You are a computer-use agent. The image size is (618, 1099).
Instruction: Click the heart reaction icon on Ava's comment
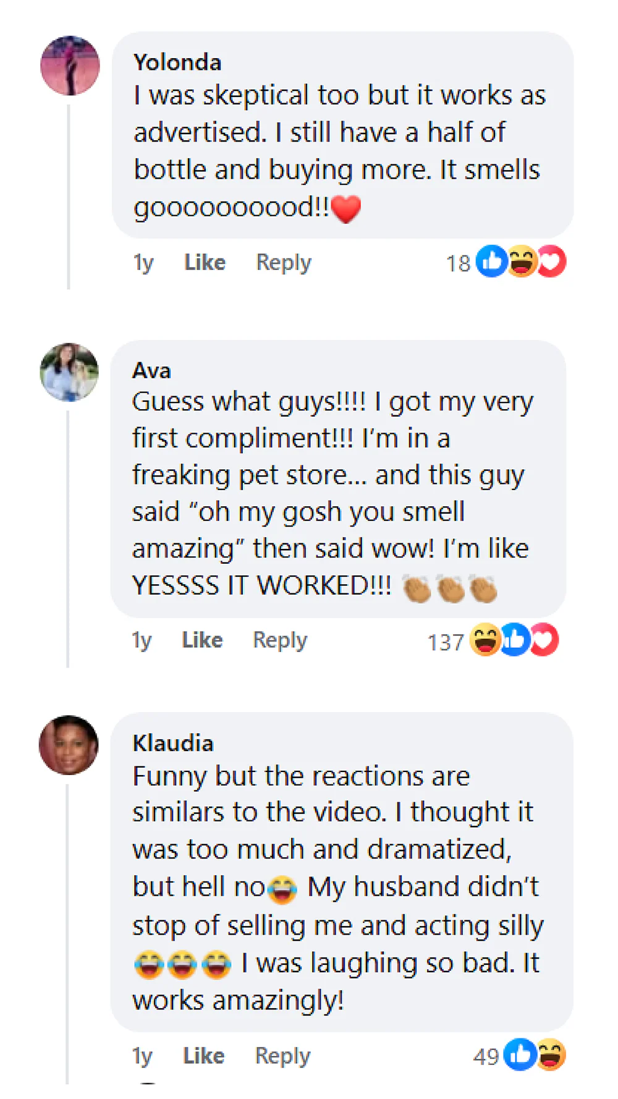pos(544,640)
